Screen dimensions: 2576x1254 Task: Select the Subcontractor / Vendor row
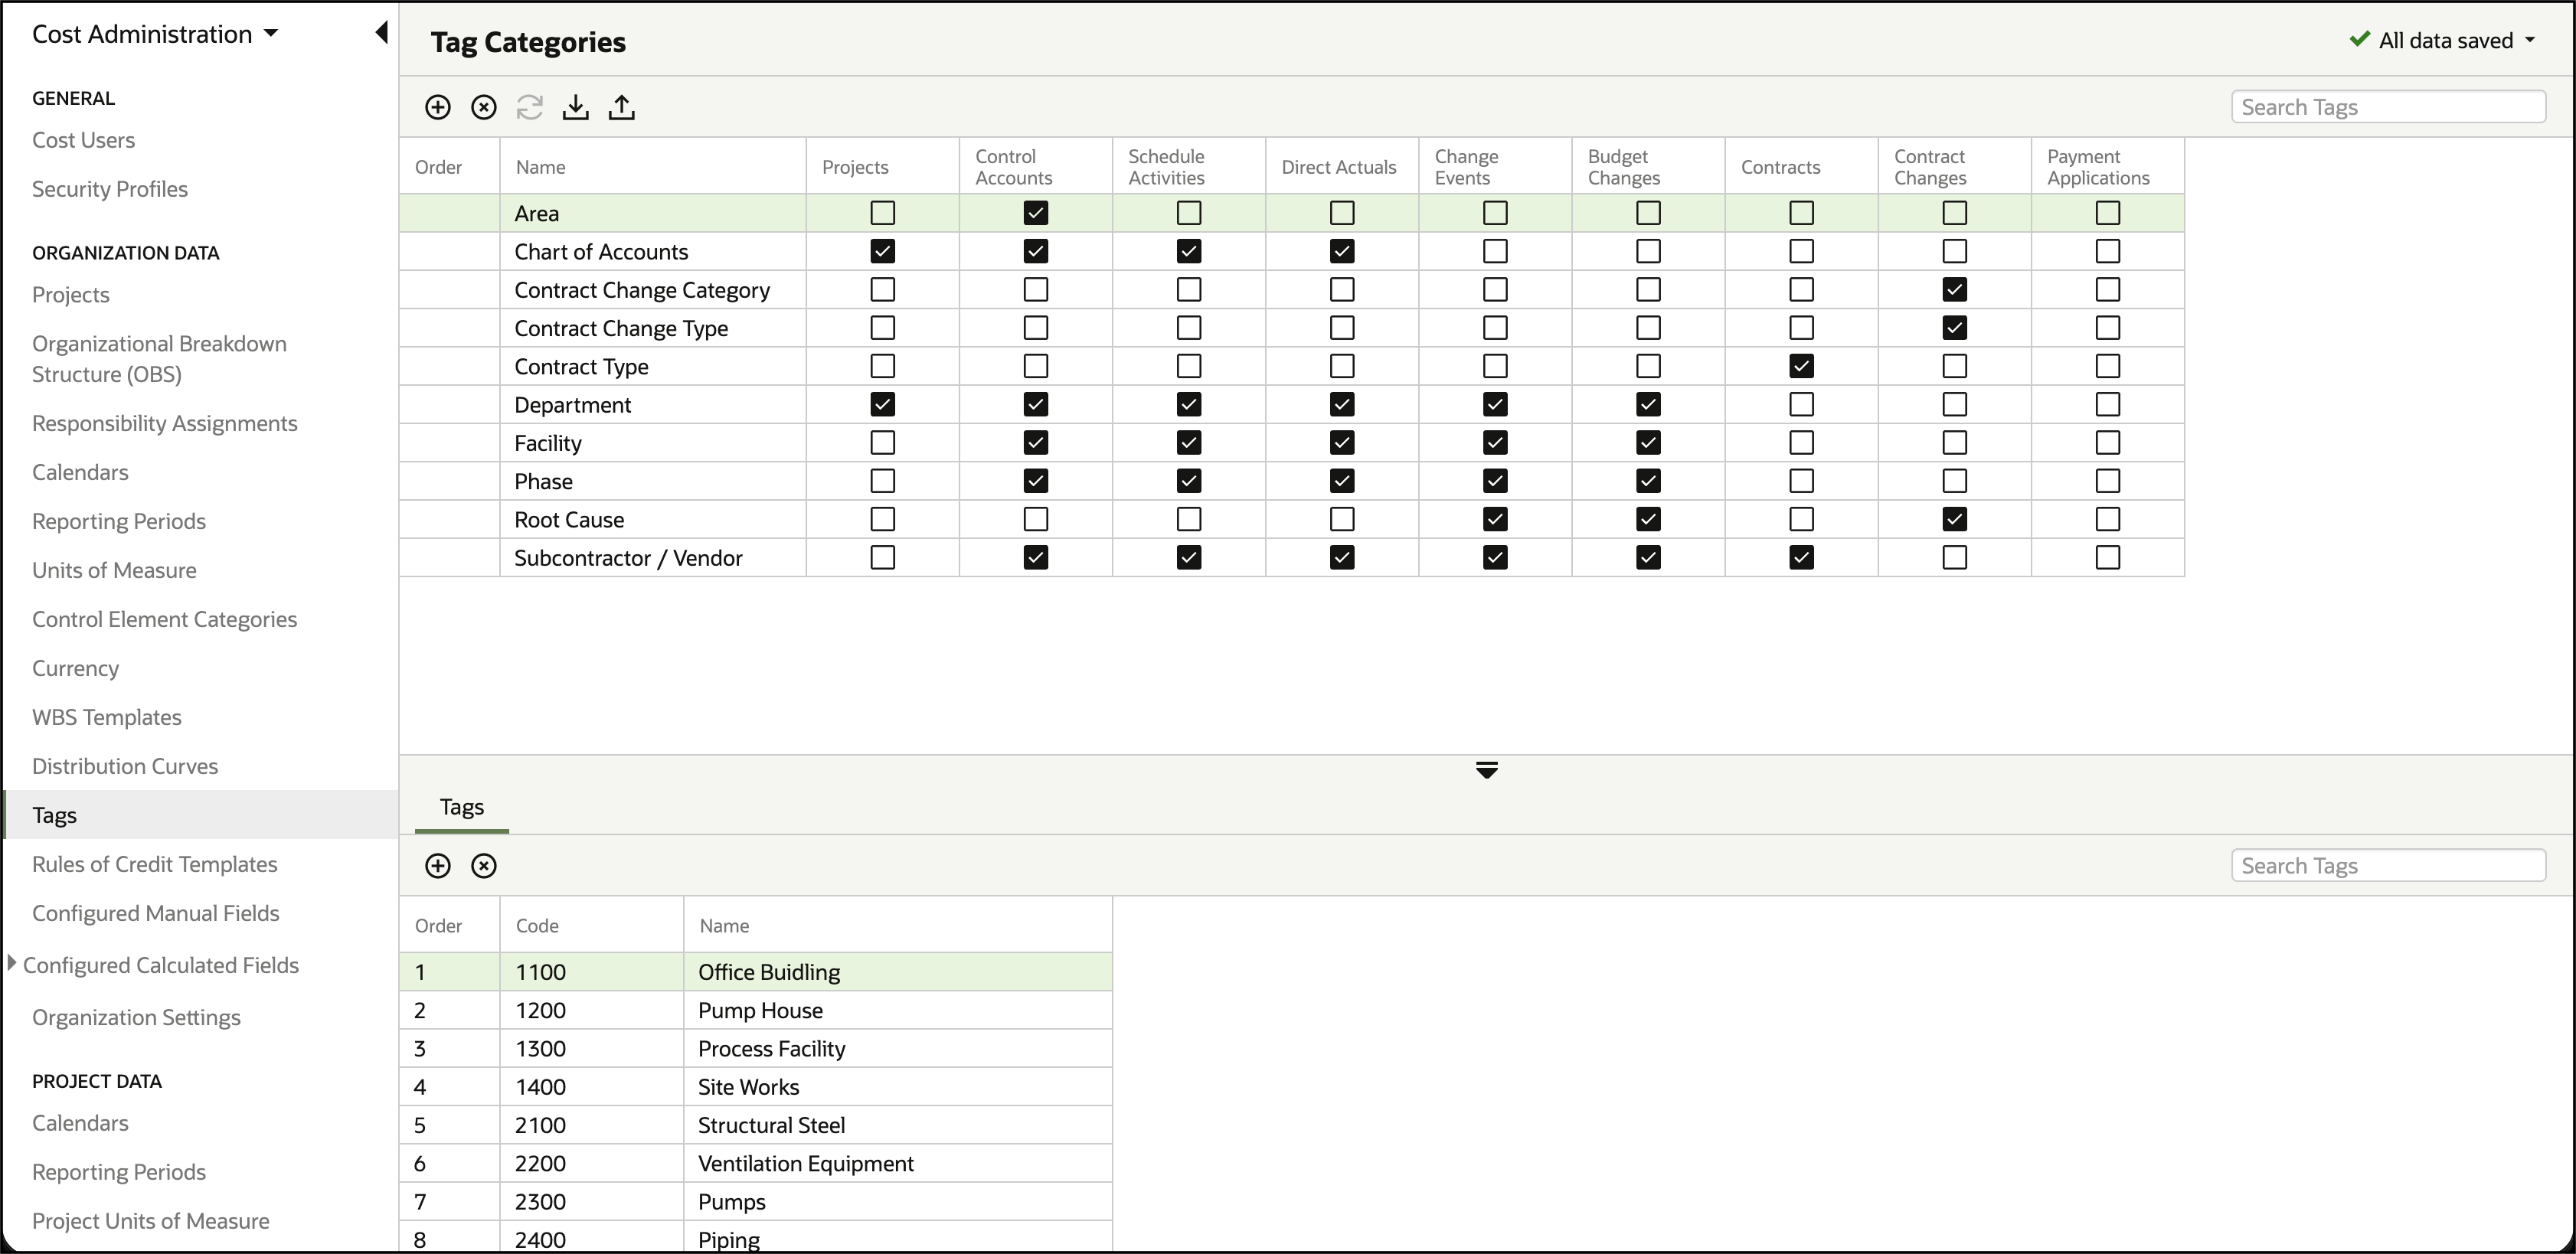click(1292, 557)
